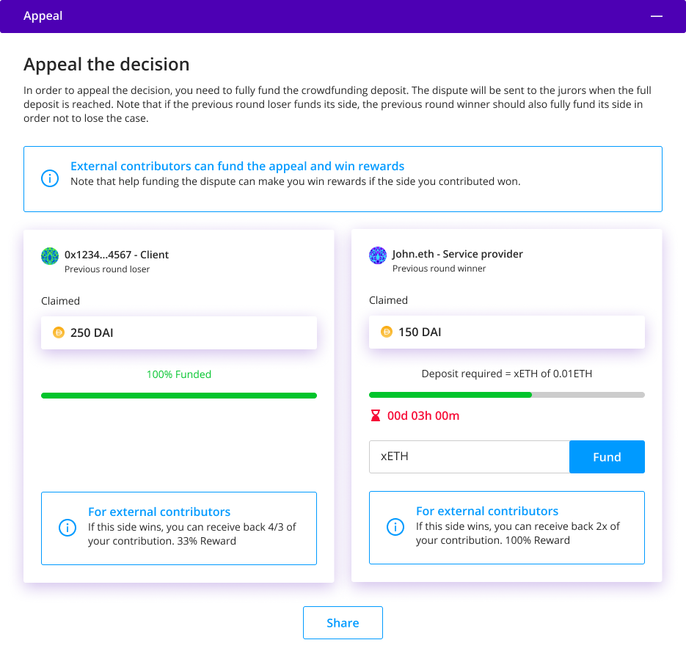Click the Client's green identicon avatar

click(x=50, y=256)
